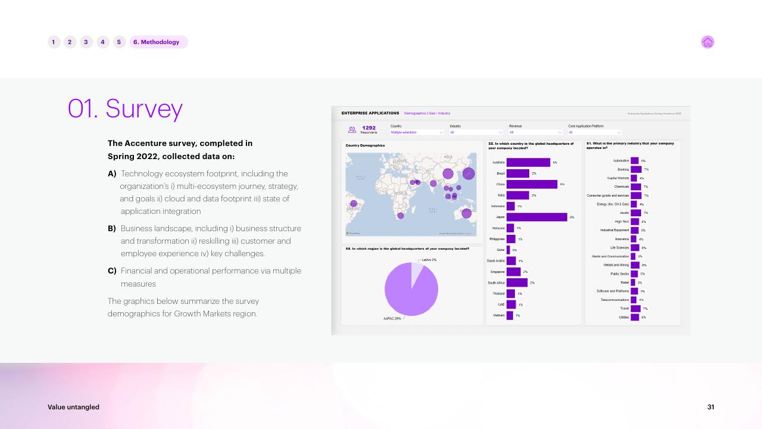Open the Core Application Platform dropdown
This screenshot has width=762, height=429.
click(x=595, y=132)
